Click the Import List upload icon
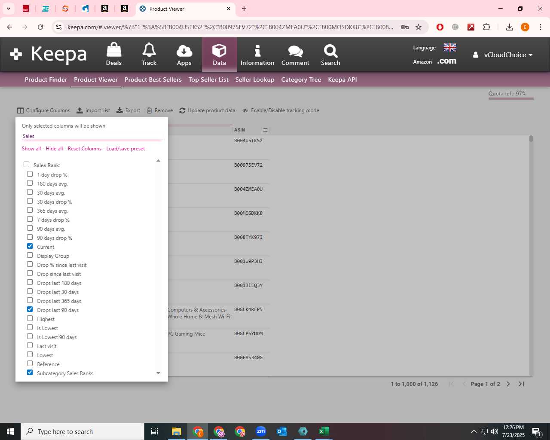This screenshot has height=440, width=550. [x=80, y=110]
